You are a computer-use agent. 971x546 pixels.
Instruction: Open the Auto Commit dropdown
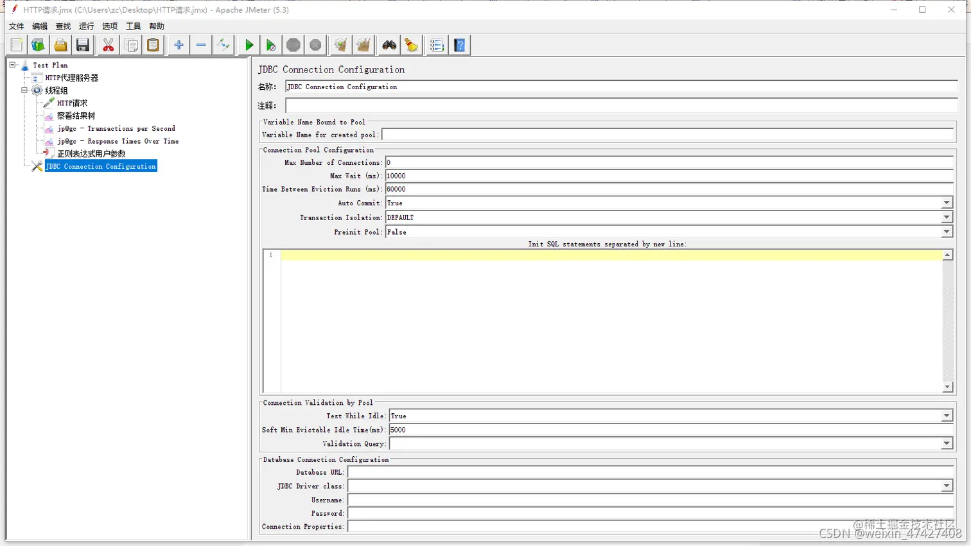pos(947,203)
